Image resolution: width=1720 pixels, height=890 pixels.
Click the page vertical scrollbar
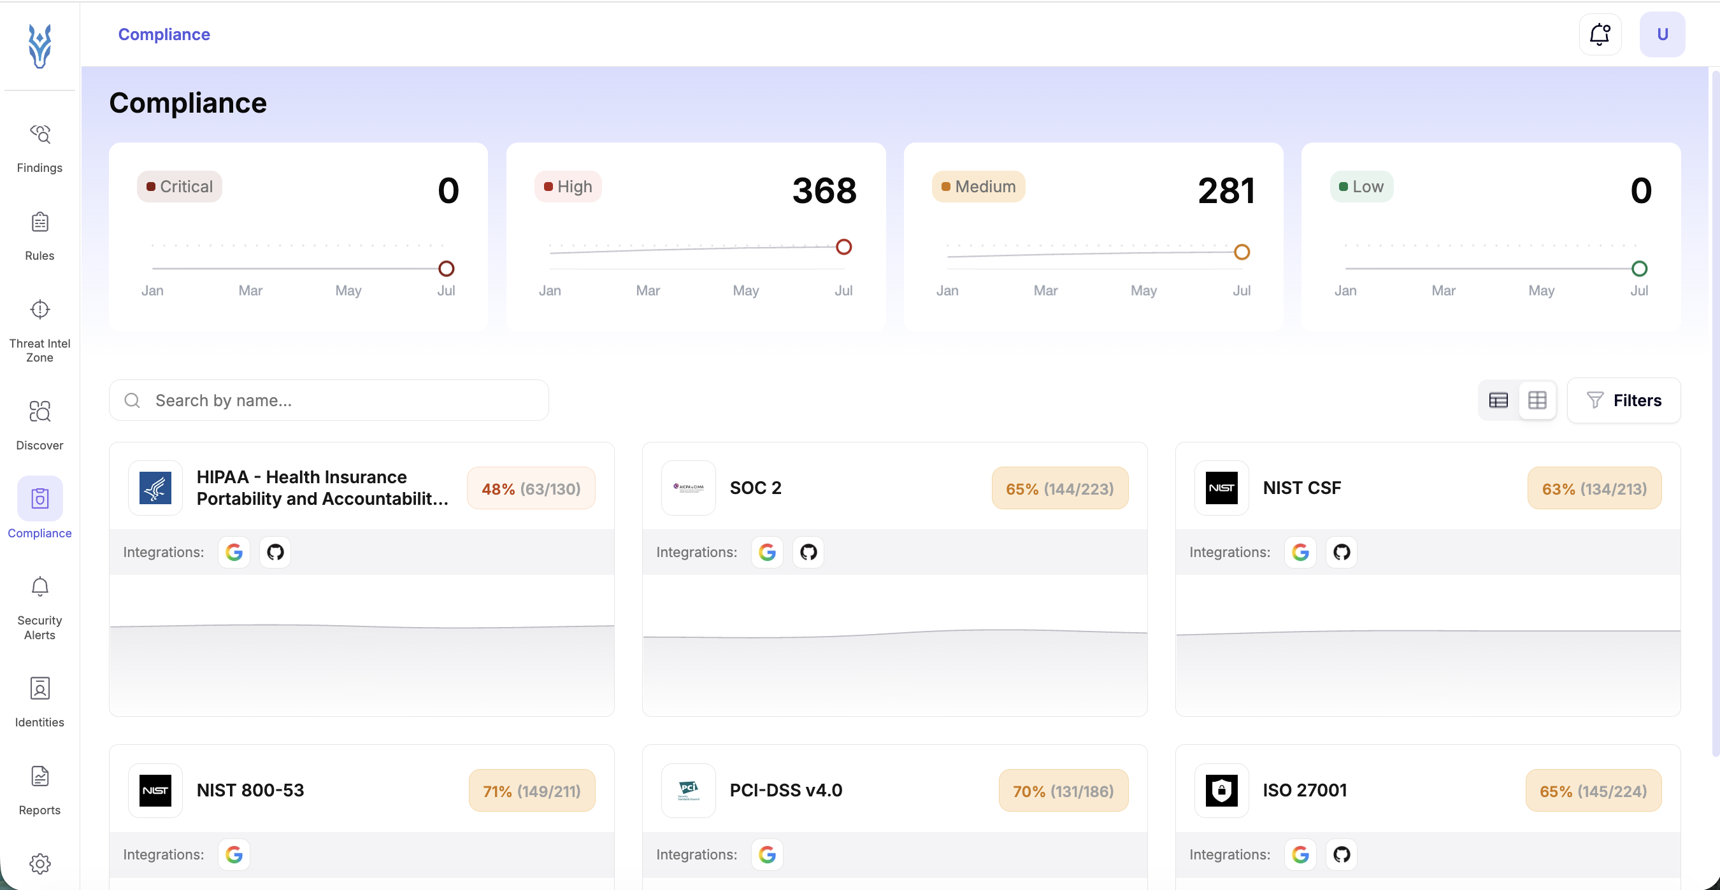(x=1714, y=414)
